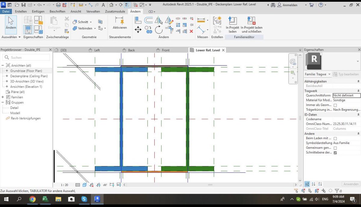Open the Datei menu
This screenshot has height=207, width=361.
pos(6,11)
